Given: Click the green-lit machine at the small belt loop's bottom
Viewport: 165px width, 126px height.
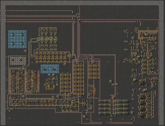Looking at the screenshot, I should click(x=49, y=89).
